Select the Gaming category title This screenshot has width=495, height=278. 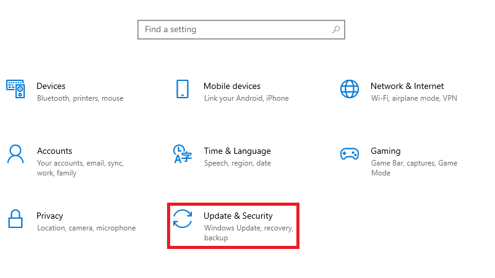tap(385, 151)
